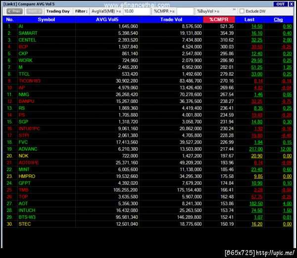Advance with the greyed Next button
The image size is (297, 258).
point(34,11)
